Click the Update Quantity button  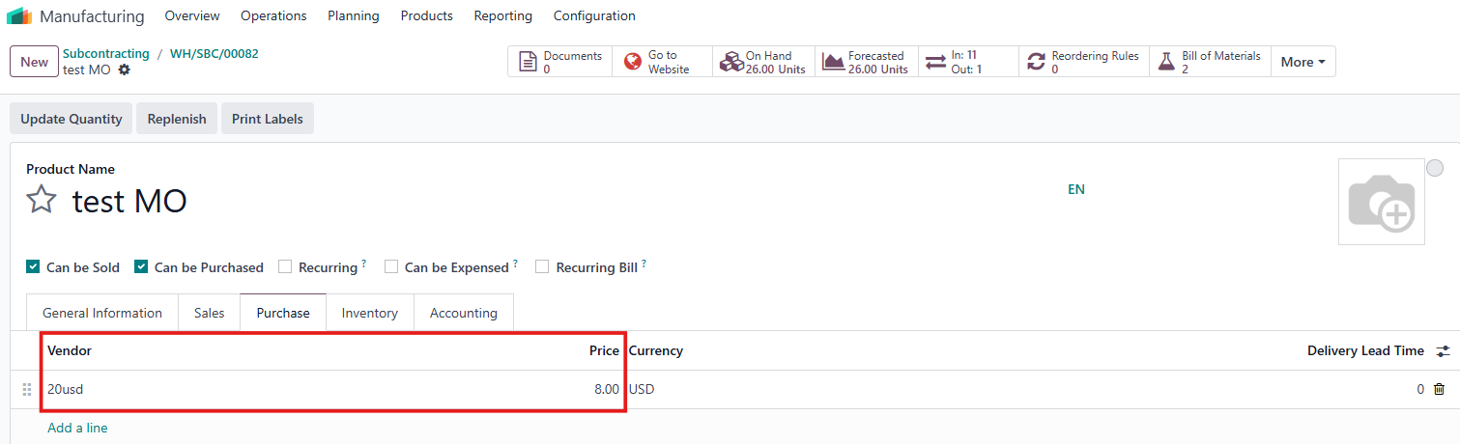click(72, 119)
